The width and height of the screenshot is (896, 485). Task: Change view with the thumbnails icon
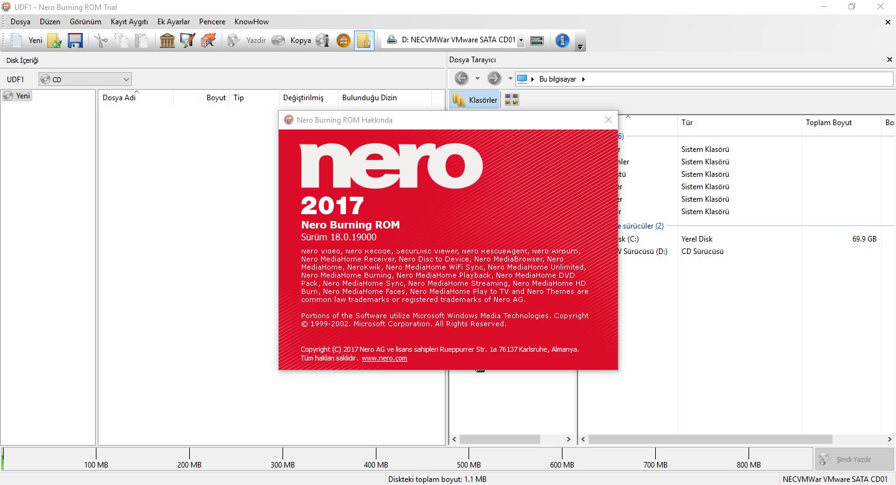click(511, 100)
